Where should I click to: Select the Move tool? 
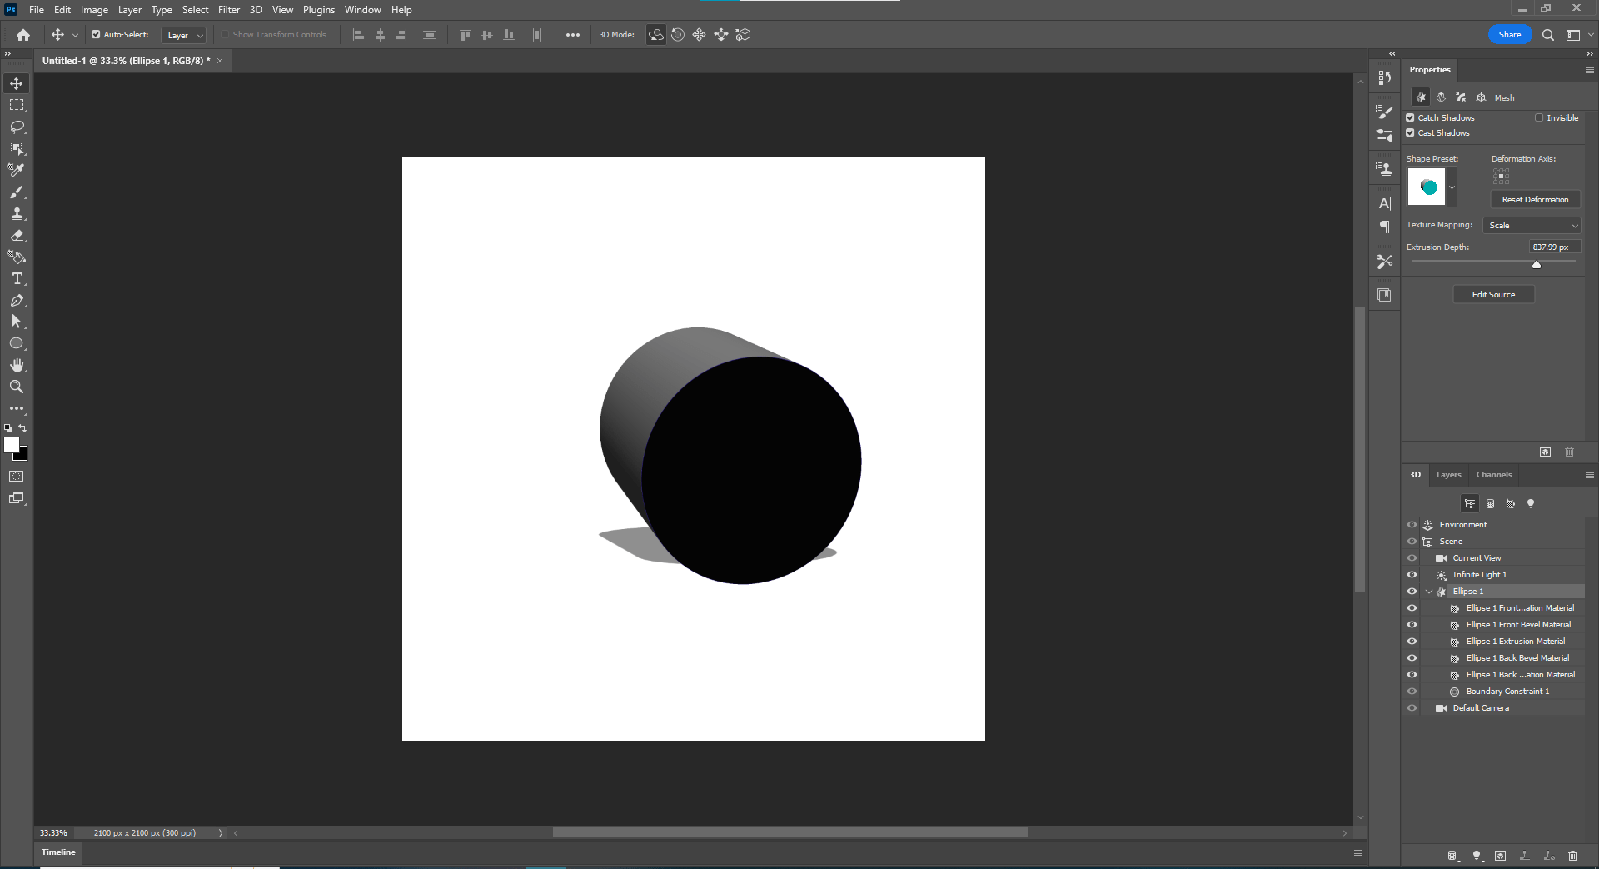(17, 83)
